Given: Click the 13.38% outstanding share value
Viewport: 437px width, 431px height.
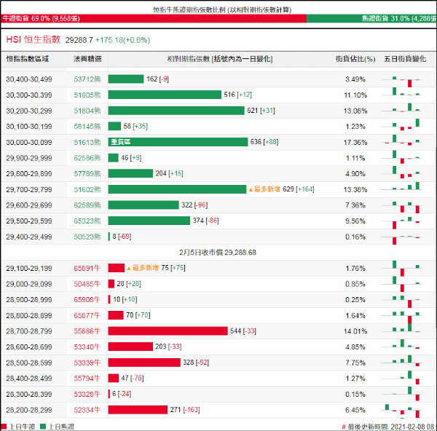Looking at the screenshot, I should 355,189.
